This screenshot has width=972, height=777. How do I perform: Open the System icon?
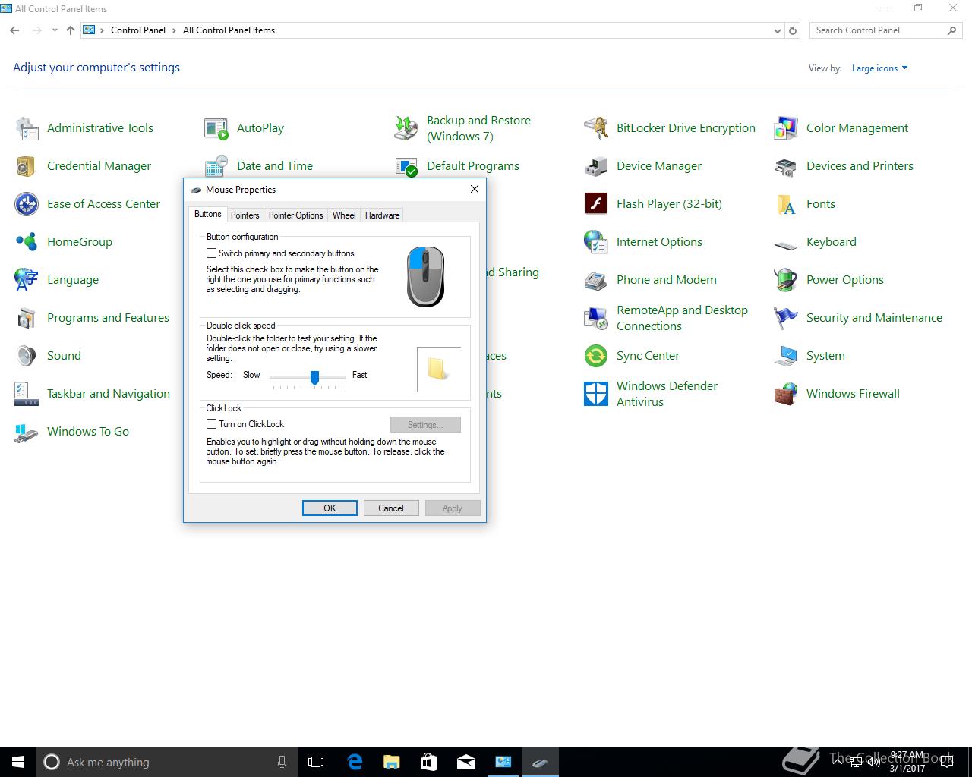[786, 356]
